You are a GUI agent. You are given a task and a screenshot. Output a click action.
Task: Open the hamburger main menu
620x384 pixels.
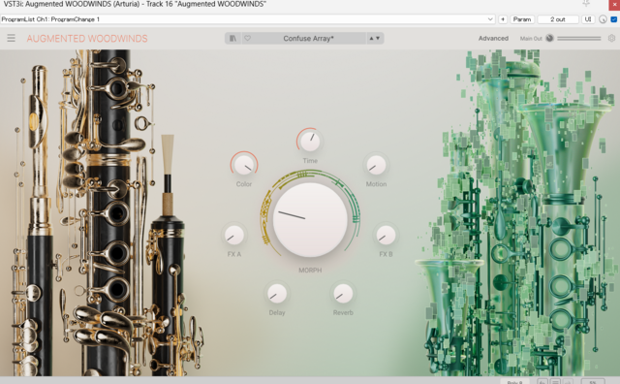(x=11, y=38)
